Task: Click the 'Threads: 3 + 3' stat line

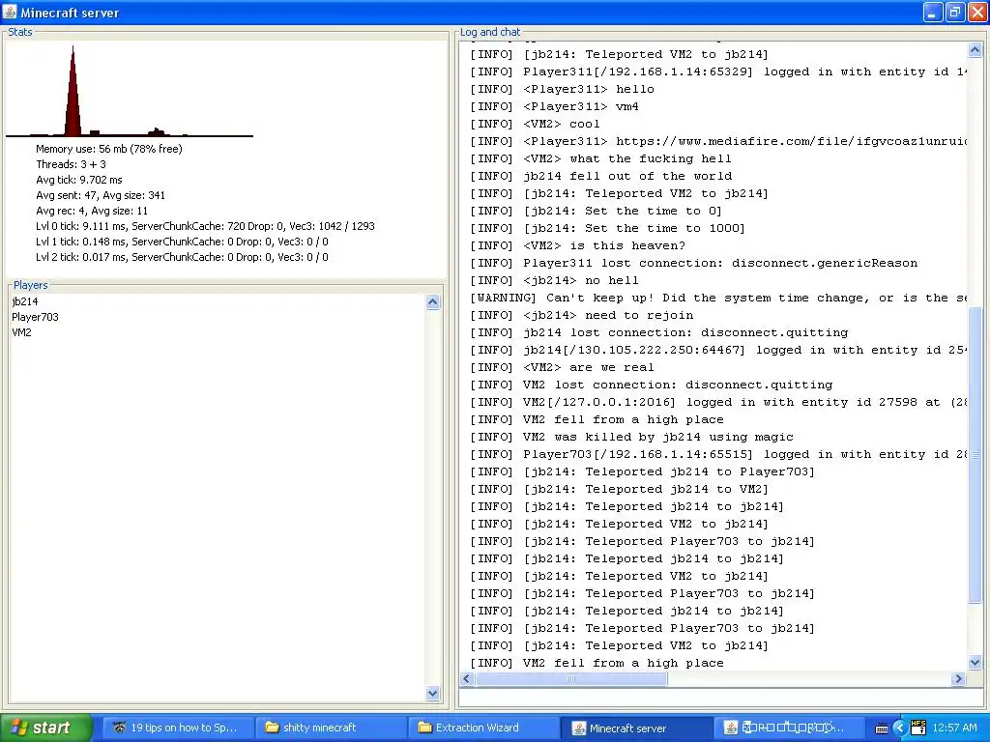Action: 71,164
